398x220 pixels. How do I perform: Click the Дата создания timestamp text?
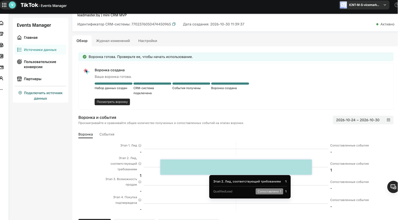point(214,24)
